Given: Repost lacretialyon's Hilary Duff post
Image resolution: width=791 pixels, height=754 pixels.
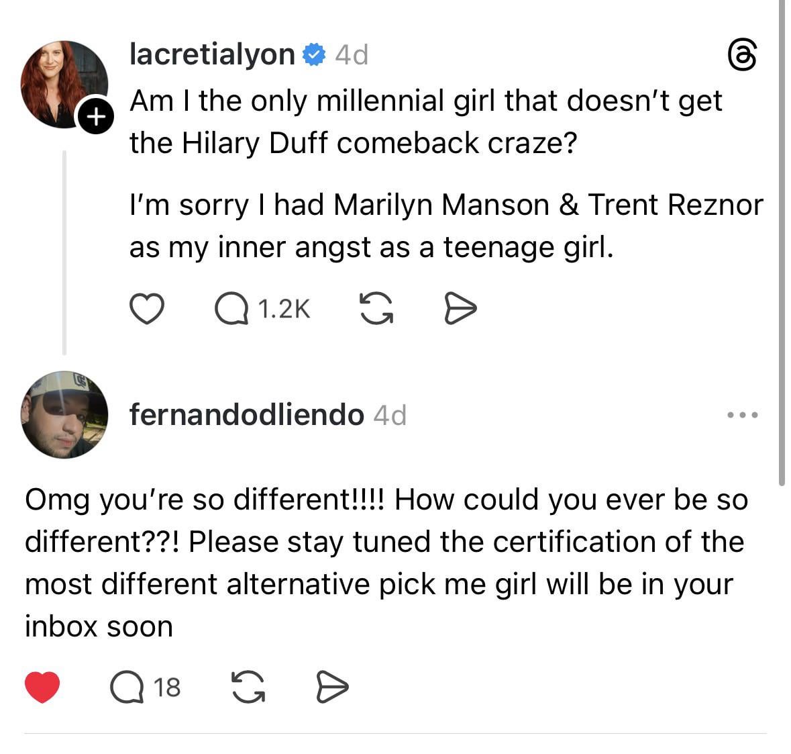Looking at the screenshot, I should point(376,309).
